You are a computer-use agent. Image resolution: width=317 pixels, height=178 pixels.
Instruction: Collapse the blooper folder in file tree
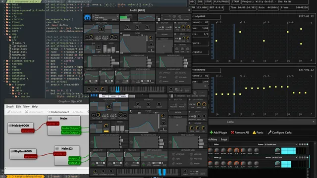pyautogui.click(x=7, y=85)
